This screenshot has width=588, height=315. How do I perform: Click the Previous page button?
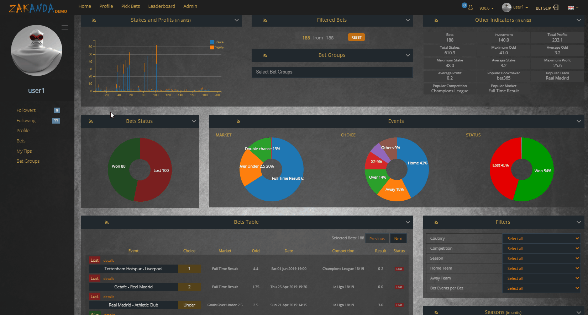[377, 239]
